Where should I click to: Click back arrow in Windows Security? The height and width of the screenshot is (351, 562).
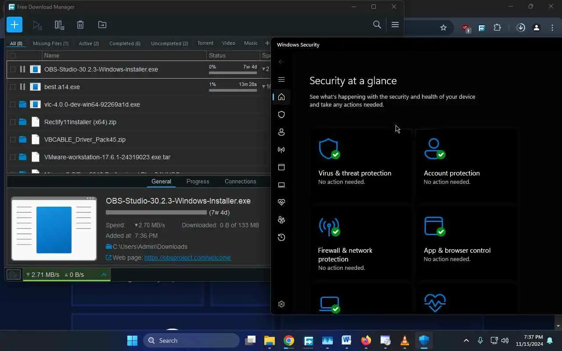[281, 62]
